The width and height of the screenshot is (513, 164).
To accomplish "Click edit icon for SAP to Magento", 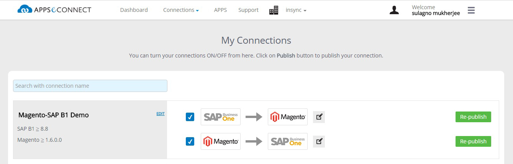I will tap(319, 117).
